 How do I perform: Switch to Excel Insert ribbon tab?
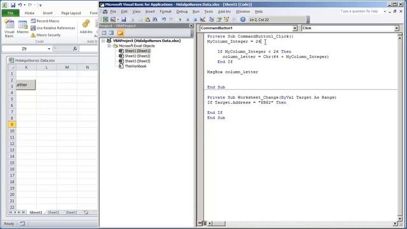[x=48, y=13]
